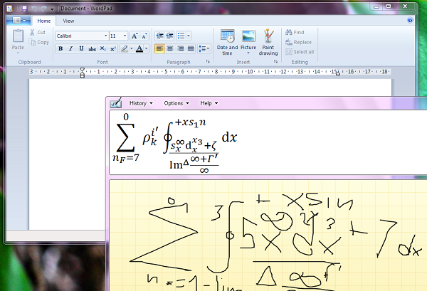Click the Cut scissors icon
This screenshot has height=291, width=427.
pos(32,32)
